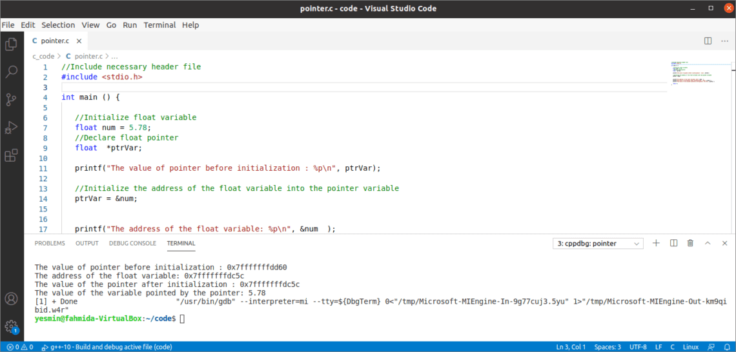Click the Accounts icon in activity bar
Viewport: 736px width, 352px height.
tap(11, 299)
